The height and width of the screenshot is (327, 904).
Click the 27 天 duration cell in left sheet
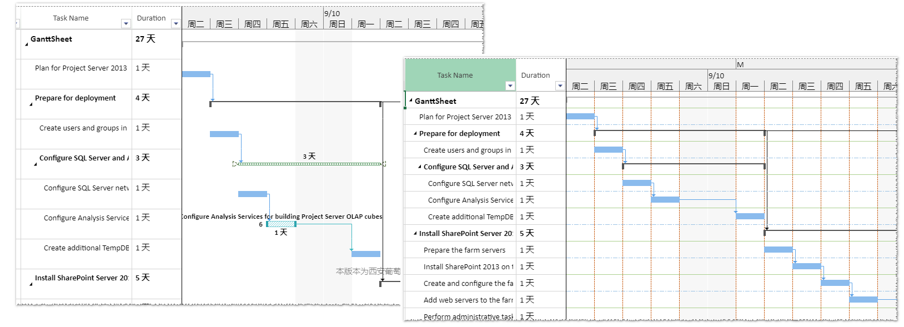pyautogui.click(x=157, y=44)
